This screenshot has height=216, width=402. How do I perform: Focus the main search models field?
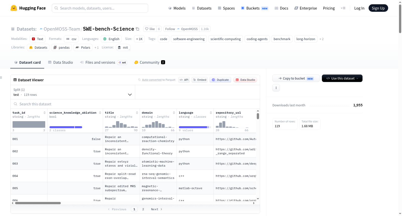click(x=100, y=8)
